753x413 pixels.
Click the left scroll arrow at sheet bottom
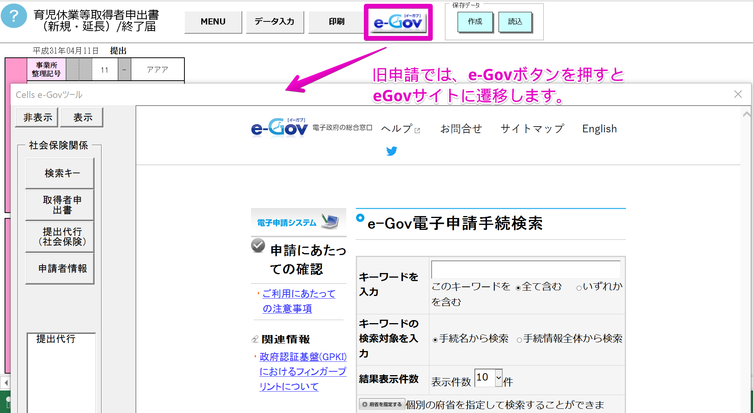[x=5, y=382]
